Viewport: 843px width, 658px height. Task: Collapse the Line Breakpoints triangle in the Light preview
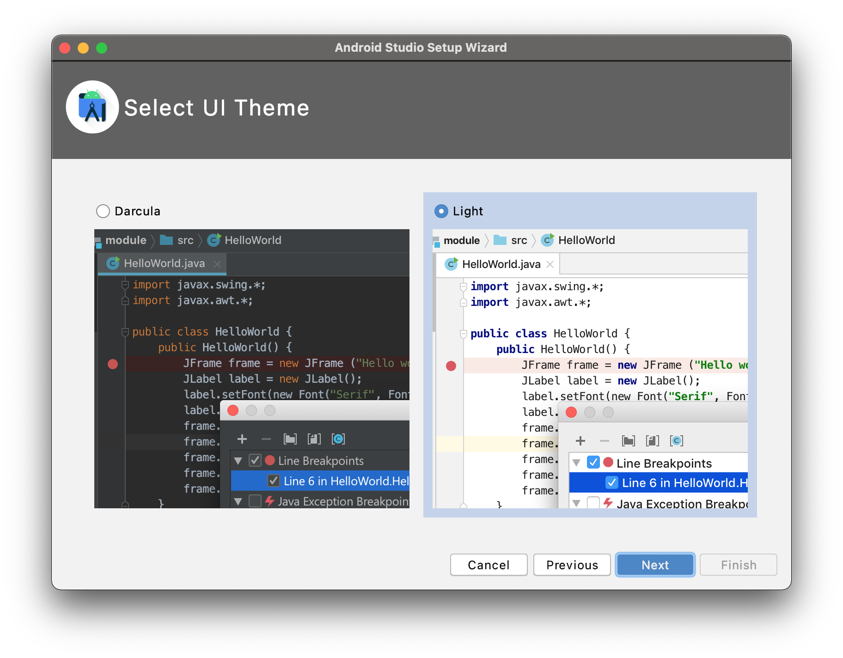coord(576,463)
